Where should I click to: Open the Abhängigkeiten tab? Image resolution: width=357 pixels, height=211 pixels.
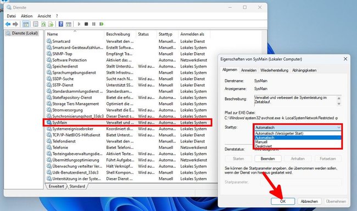(x=304, y=70)
